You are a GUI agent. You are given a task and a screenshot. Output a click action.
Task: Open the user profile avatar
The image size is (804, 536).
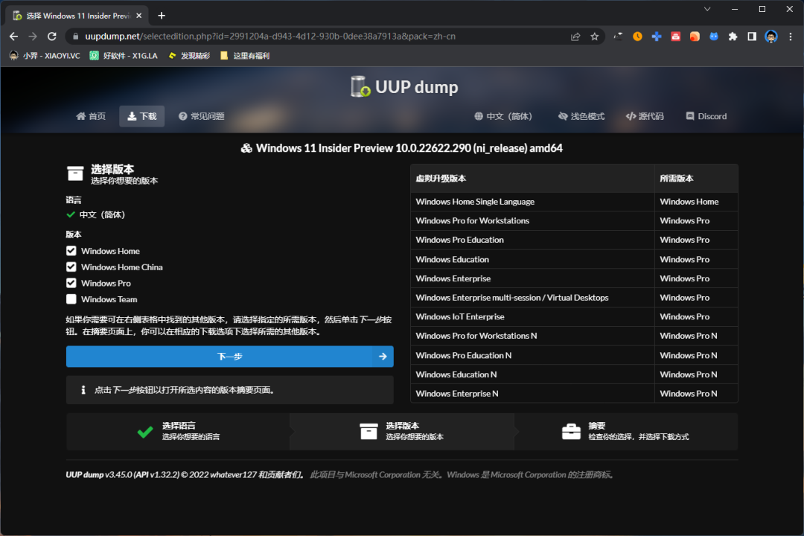[771, 36]
